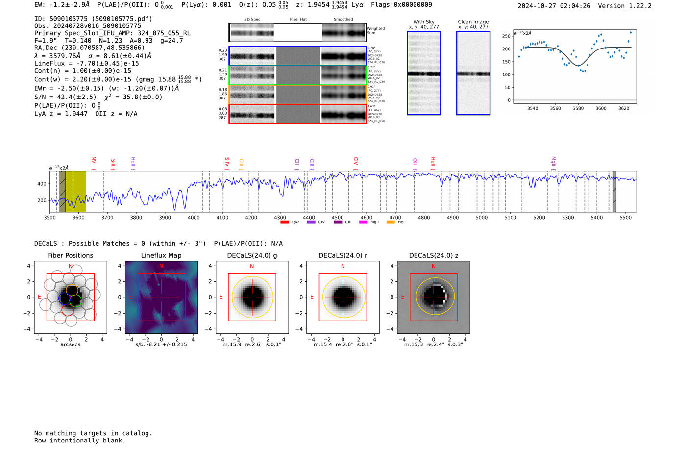Image resolution: width=686 pixels, height=467 pixels.
Task: Click the OII line marker label
Action: tap(415, 163)
